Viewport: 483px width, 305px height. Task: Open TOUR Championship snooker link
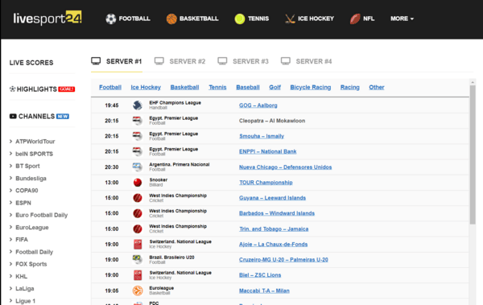point(266,183)
